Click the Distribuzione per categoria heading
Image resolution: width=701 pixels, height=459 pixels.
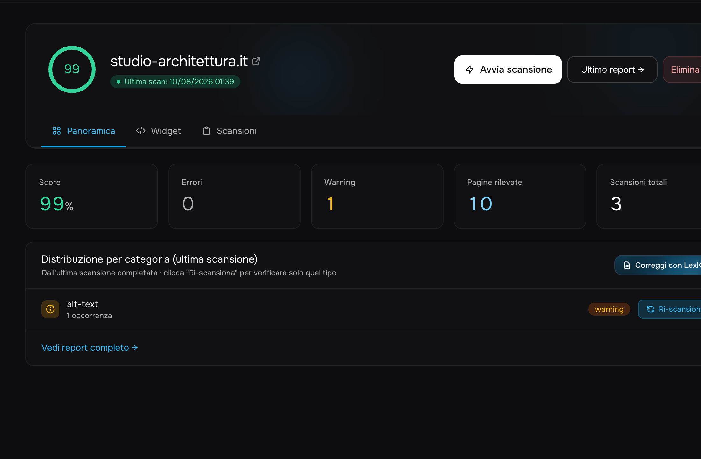coord(149,259)
